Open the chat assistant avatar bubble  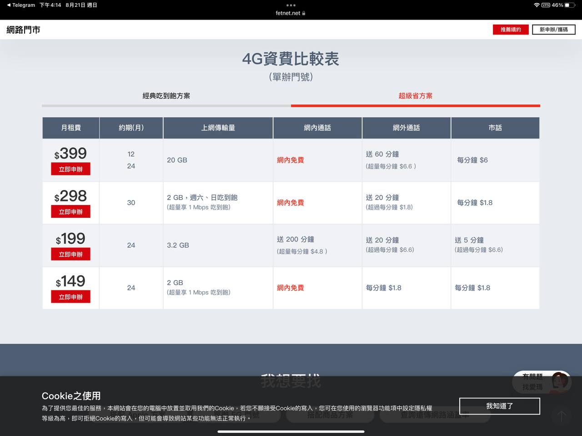tap(559, 382)
